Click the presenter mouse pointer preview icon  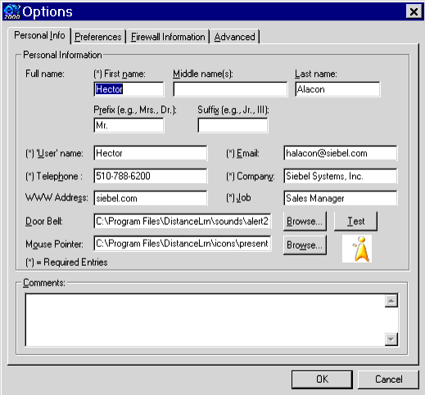click(357, 249)
